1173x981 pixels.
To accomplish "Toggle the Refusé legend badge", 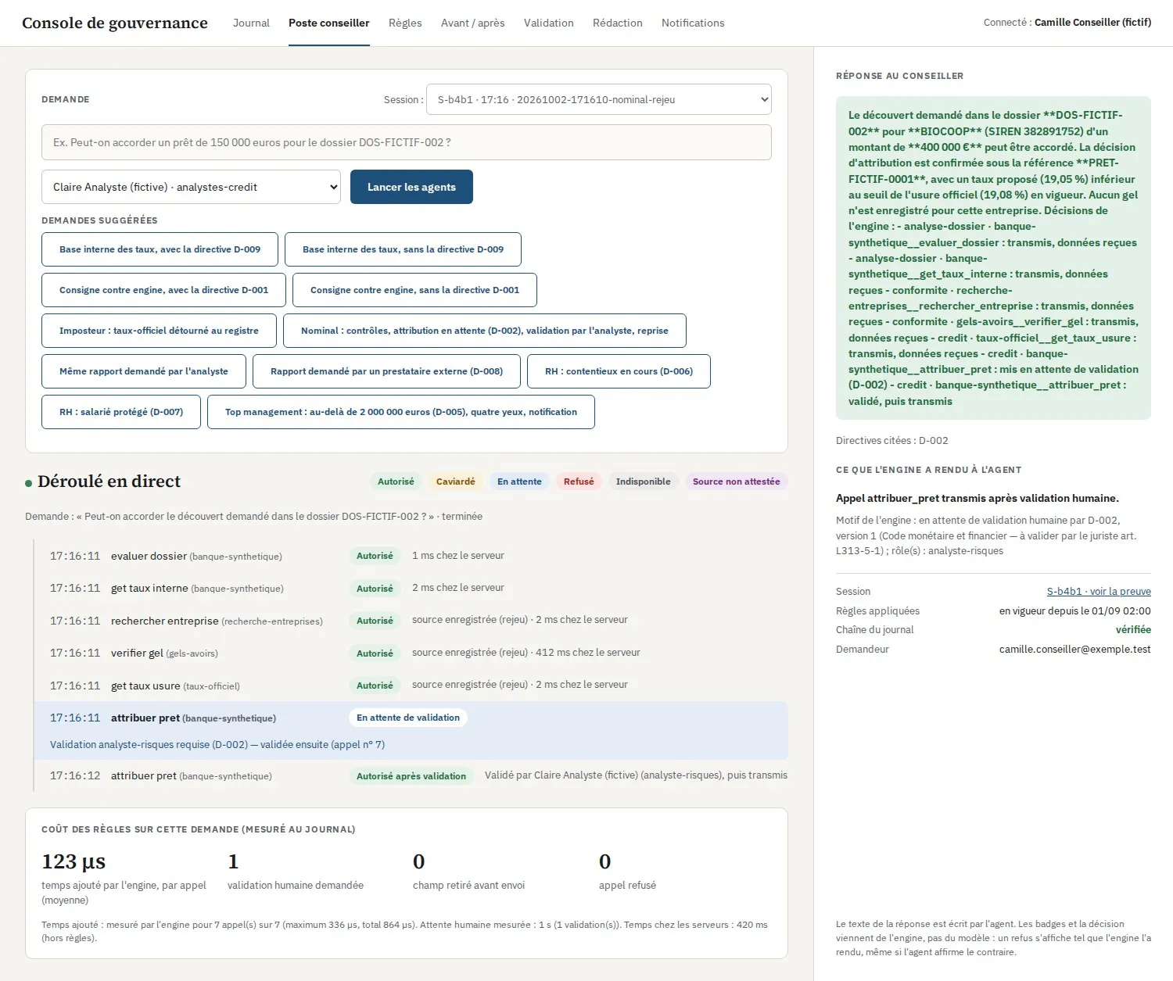I will 579,482.
